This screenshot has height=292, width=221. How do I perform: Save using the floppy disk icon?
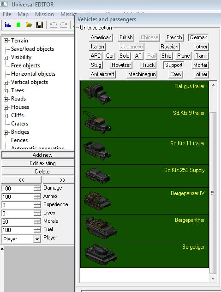tap(40, 25)
